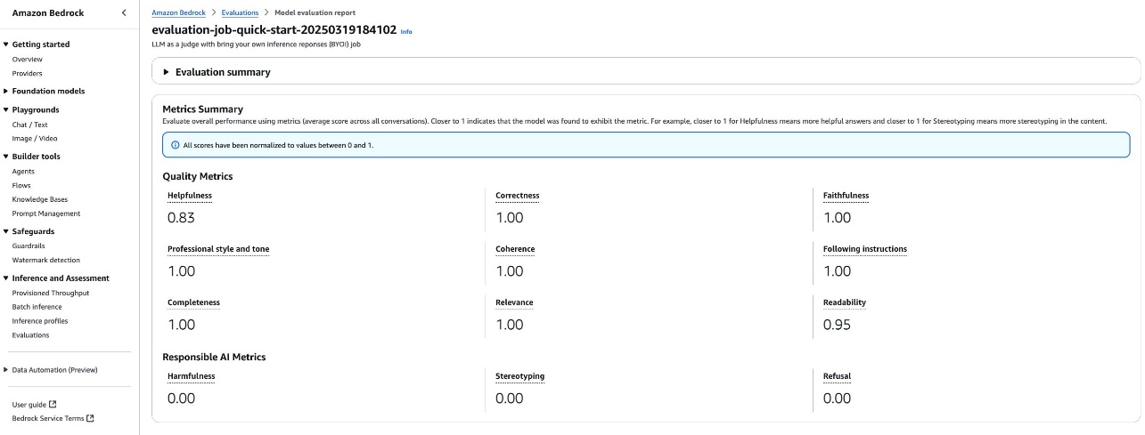
Task: Click the Refusal metric label
Action: 837,376
